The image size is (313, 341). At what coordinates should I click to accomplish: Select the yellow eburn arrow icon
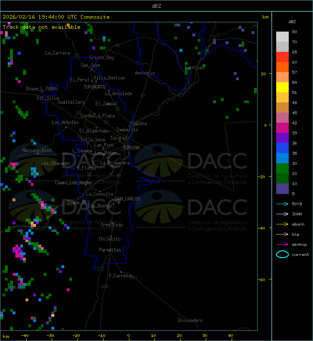click(x=282, y=224)
